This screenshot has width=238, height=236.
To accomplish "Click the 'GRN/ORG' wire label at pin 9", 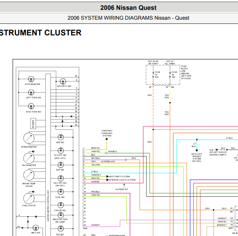I will [x=96, y=175].
